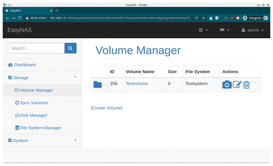Click the Volume Manager page heading
The height and width of the screenshot is (166, 273).
(138, 50)
